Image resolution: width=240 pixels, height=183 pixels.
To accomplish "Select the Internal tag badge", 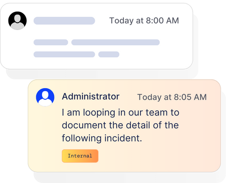I will click(80, 156).
